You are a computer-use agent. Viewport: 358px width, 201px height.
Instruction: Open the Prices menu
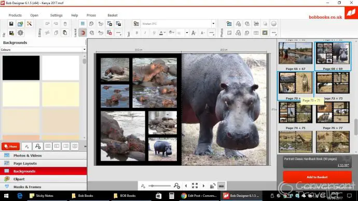click(x=91, y=15)
